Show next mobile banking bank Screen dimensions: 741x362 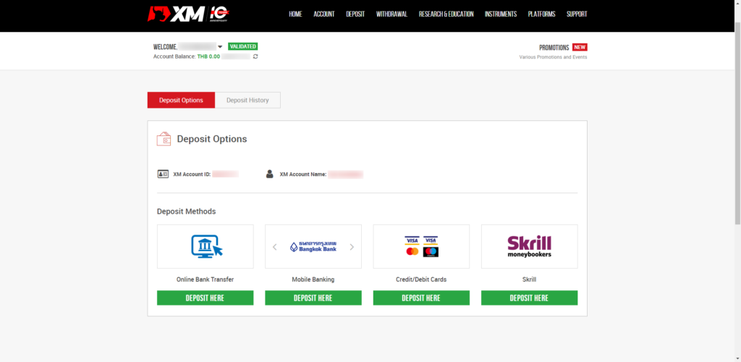tap(352, 247)
